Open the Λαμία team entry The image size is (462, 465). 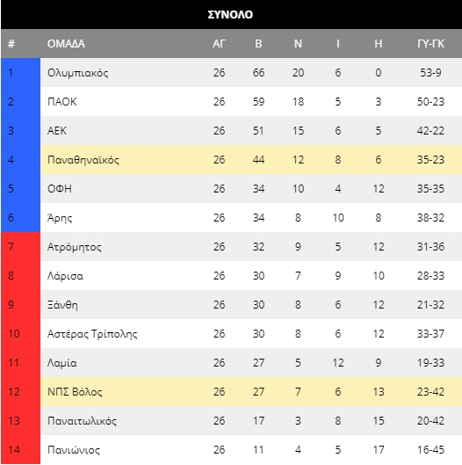tap(62, 363)
